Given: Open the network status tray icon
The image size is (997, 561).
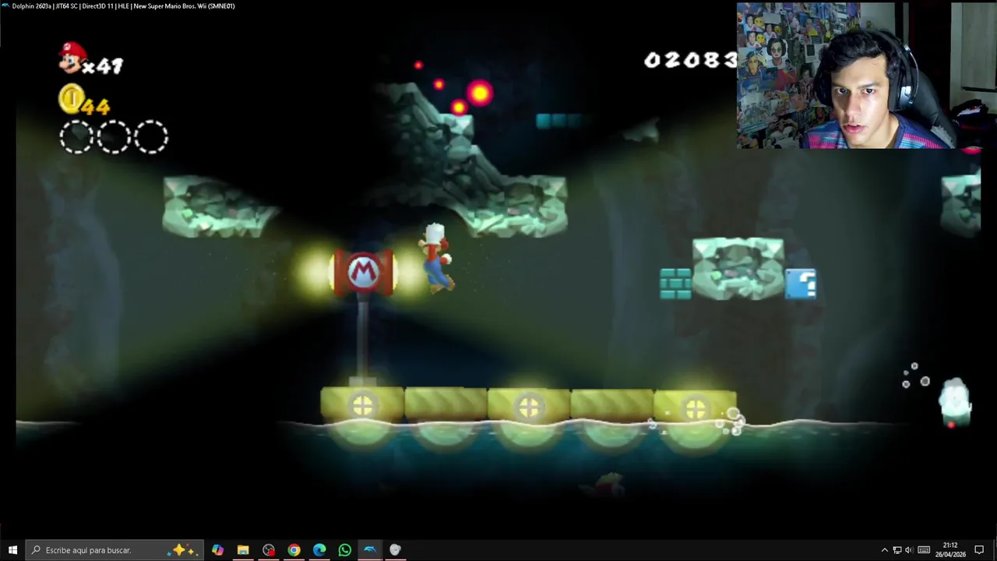Looking at the screenshot, I should 897,550.
